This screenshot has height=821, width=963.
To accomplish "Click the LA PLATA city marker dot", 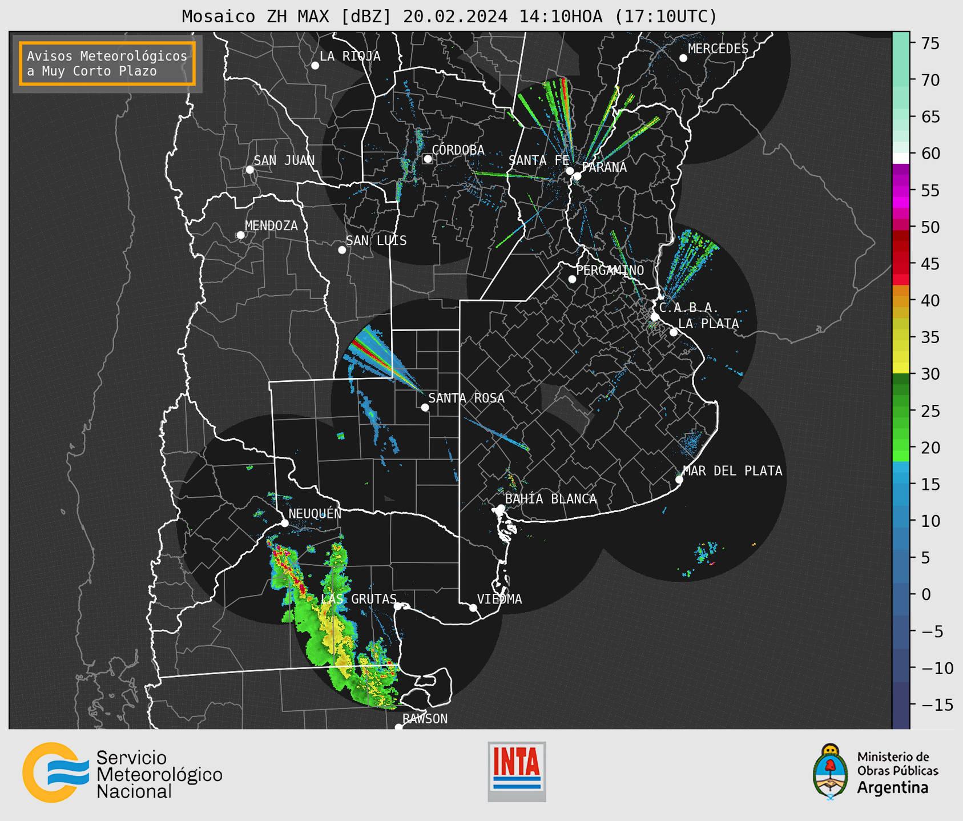I will (674, 332).
